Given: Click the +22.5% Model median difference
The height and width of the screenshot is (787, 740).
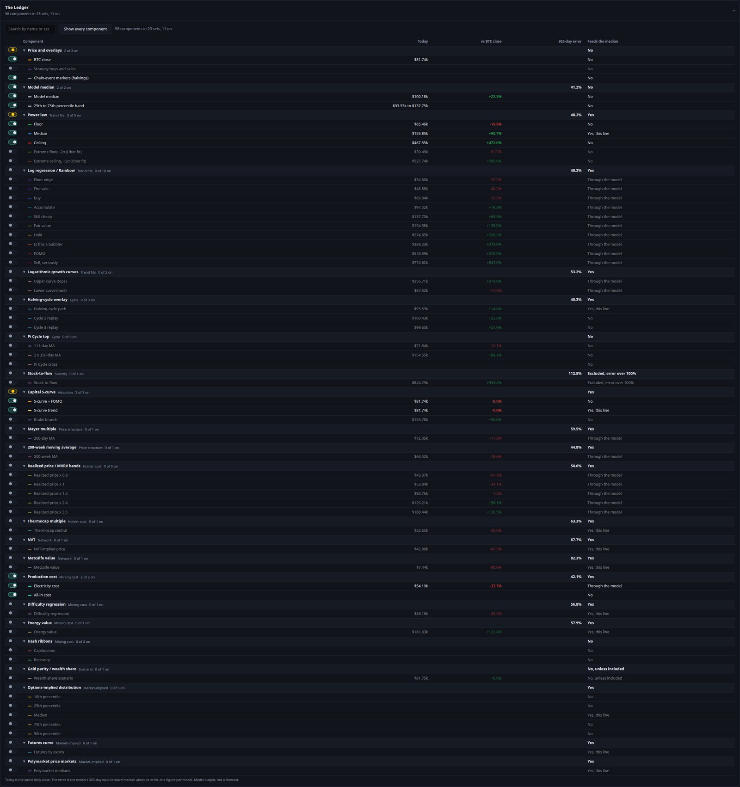Looking at the screenshot, I should 495,97.
